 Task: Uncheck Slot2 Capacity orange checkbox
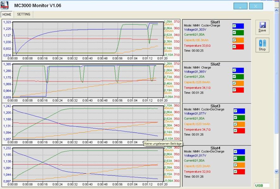pos(234,83)
